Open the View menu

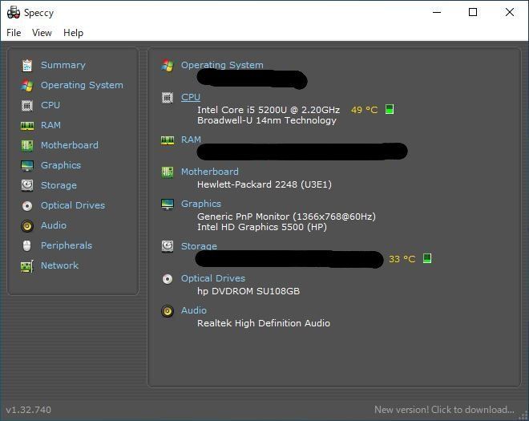pos(42,33)
